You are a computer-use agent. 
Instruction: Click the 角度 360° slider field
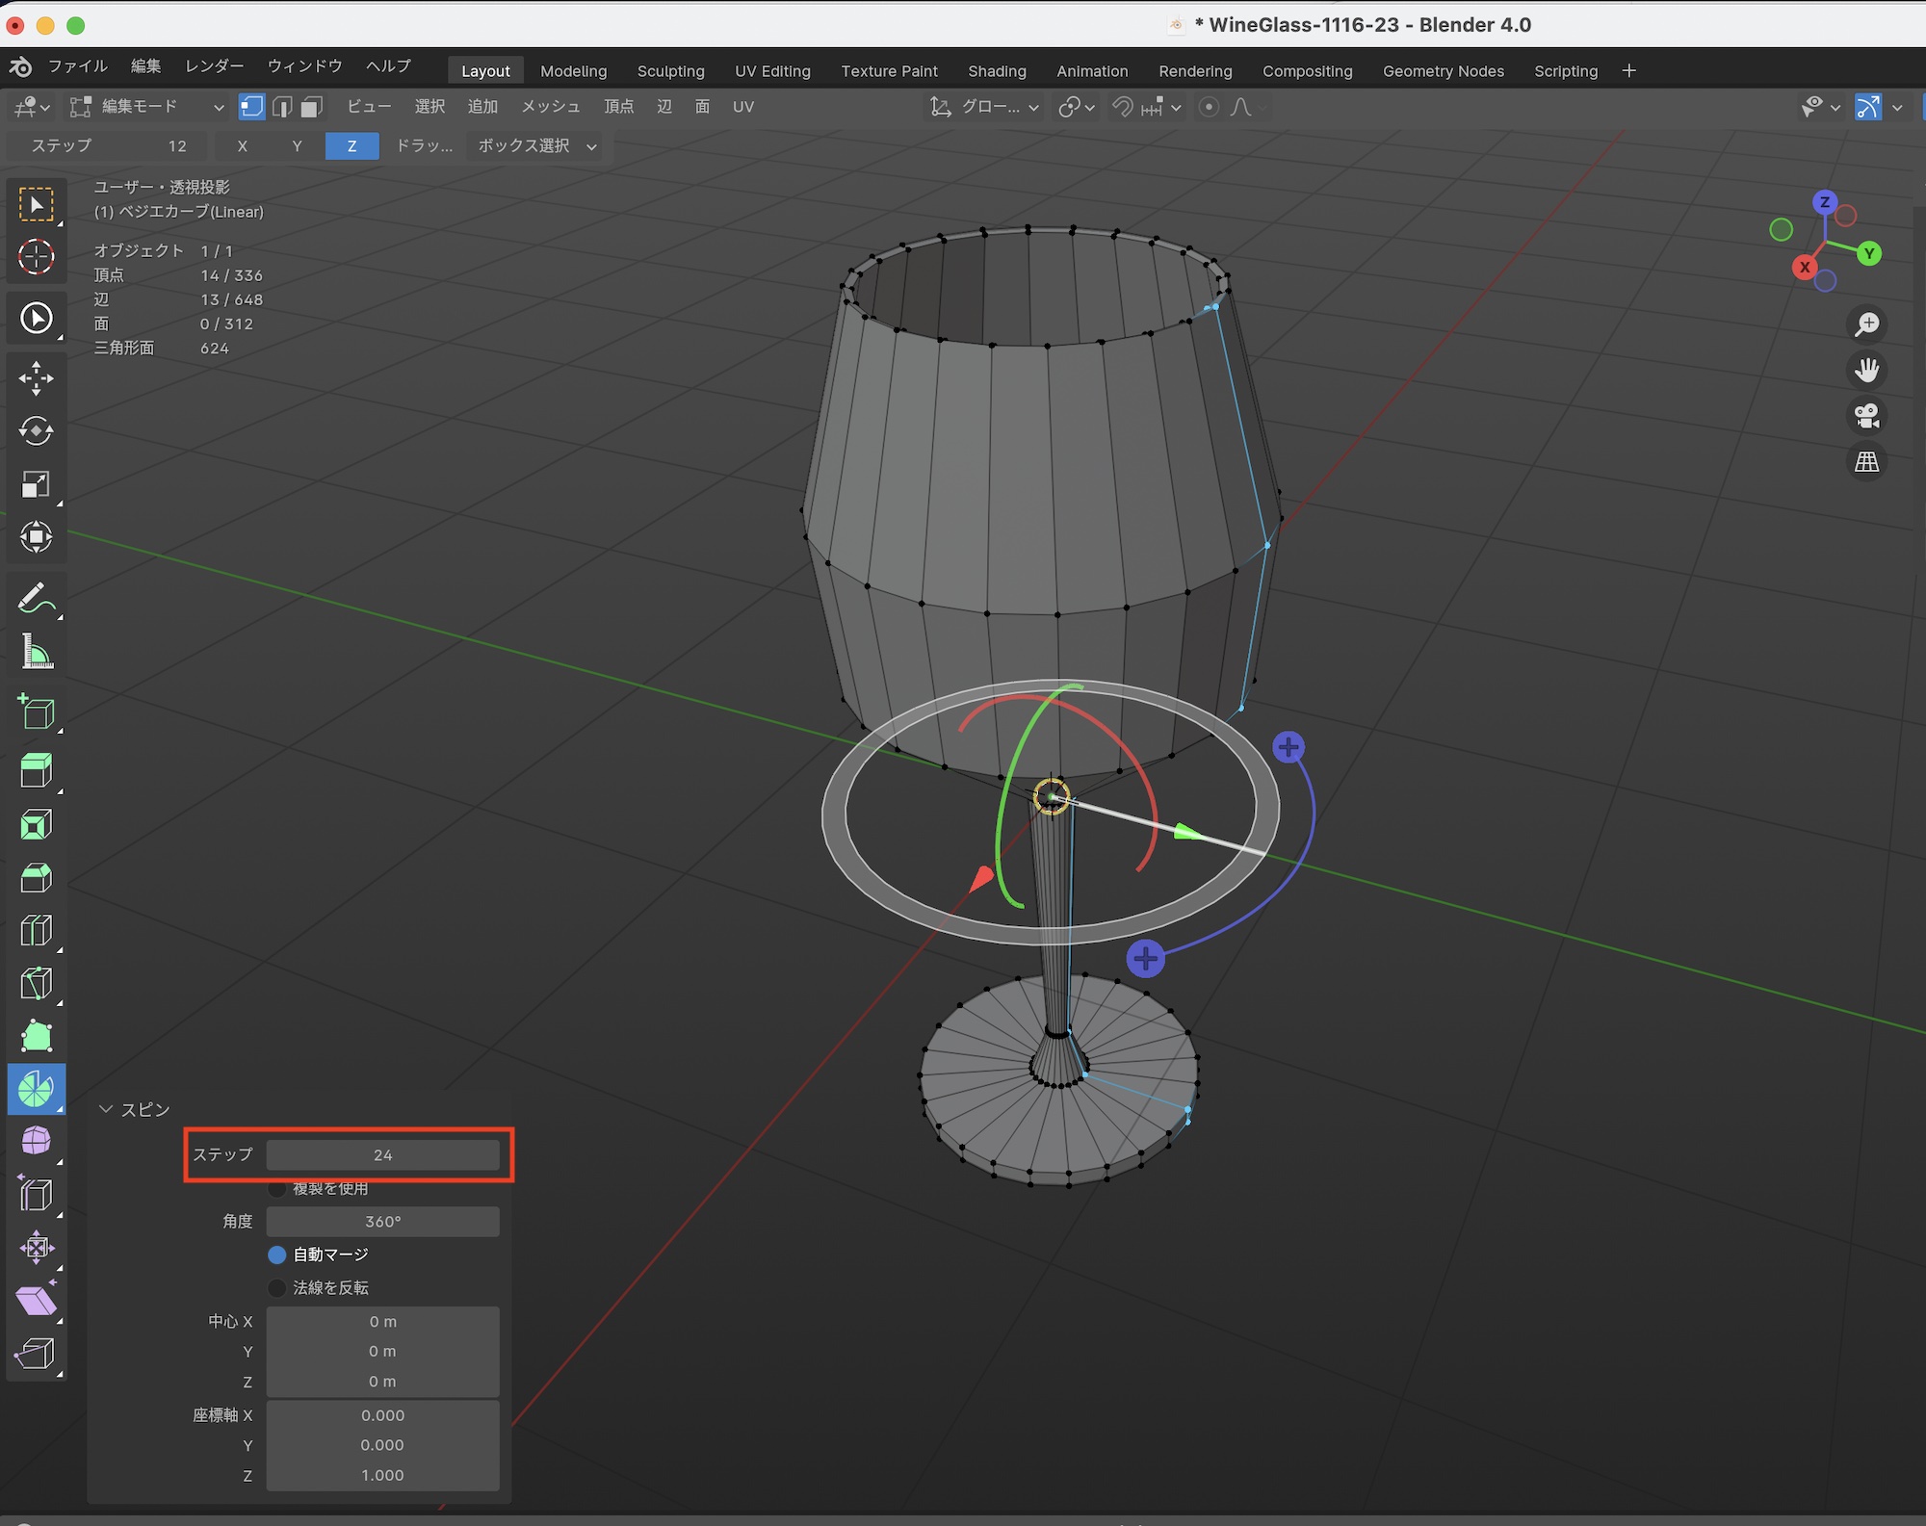pyautogui.click(x=382, y=1222)
